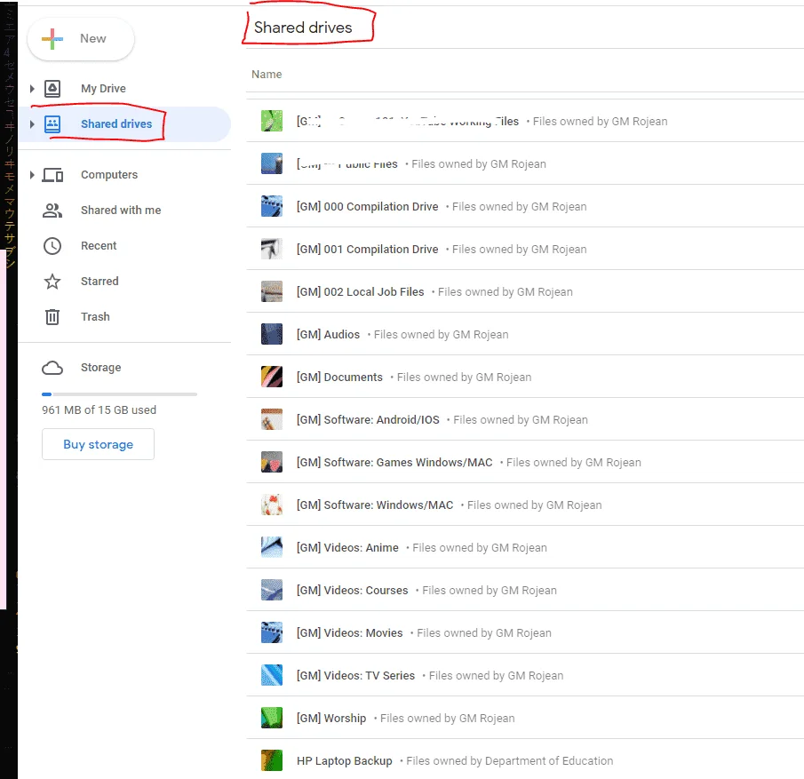This screenshot has width=804, height=779.
Task: Click the Shared drives page heading
Action: 303,28
